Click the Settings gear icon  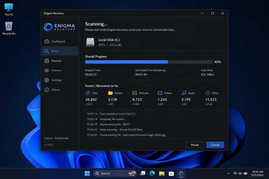47,80
